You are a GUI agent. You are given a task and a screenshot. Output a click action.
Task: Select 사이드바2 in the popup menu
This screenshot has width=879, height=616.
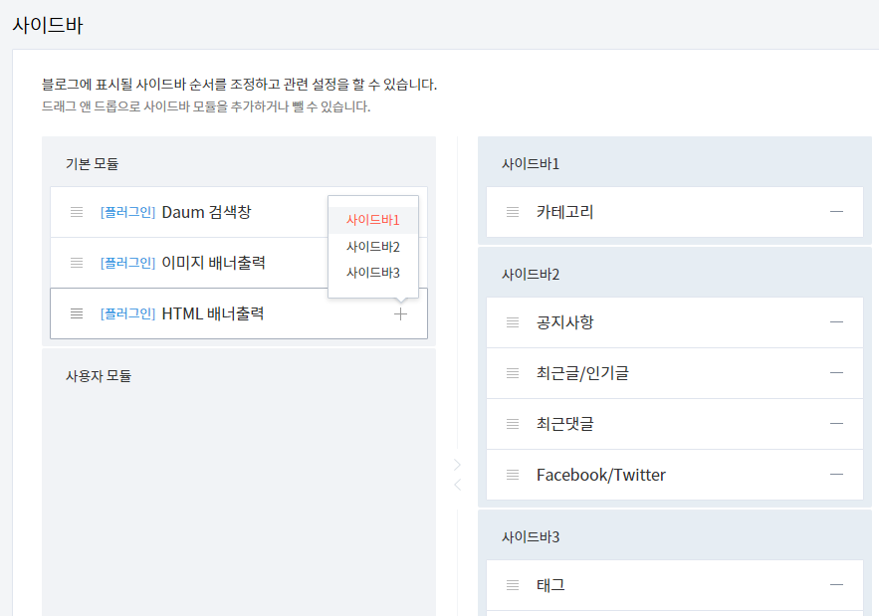point(372,246)
